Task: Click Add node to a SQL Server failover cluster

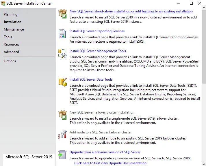Action: [101, 132]
